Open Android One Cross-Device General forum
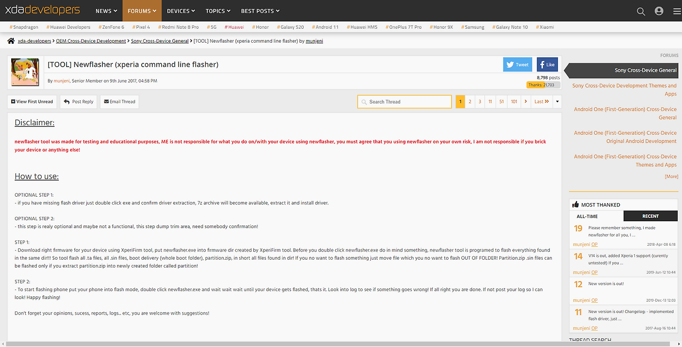 (625, 113)
